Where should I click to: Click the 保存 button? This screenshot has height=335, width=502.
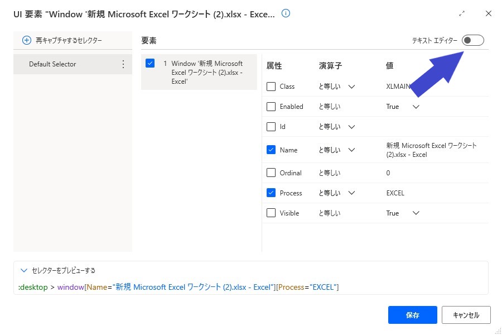(x=412, y=315)
